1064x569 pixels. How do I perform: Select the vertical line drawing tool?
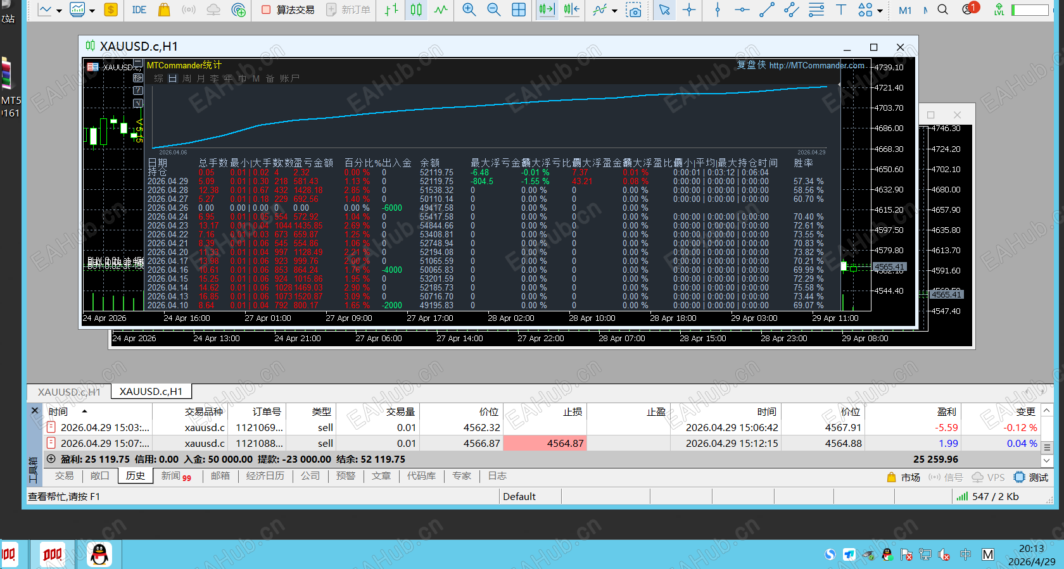(718, 9)
